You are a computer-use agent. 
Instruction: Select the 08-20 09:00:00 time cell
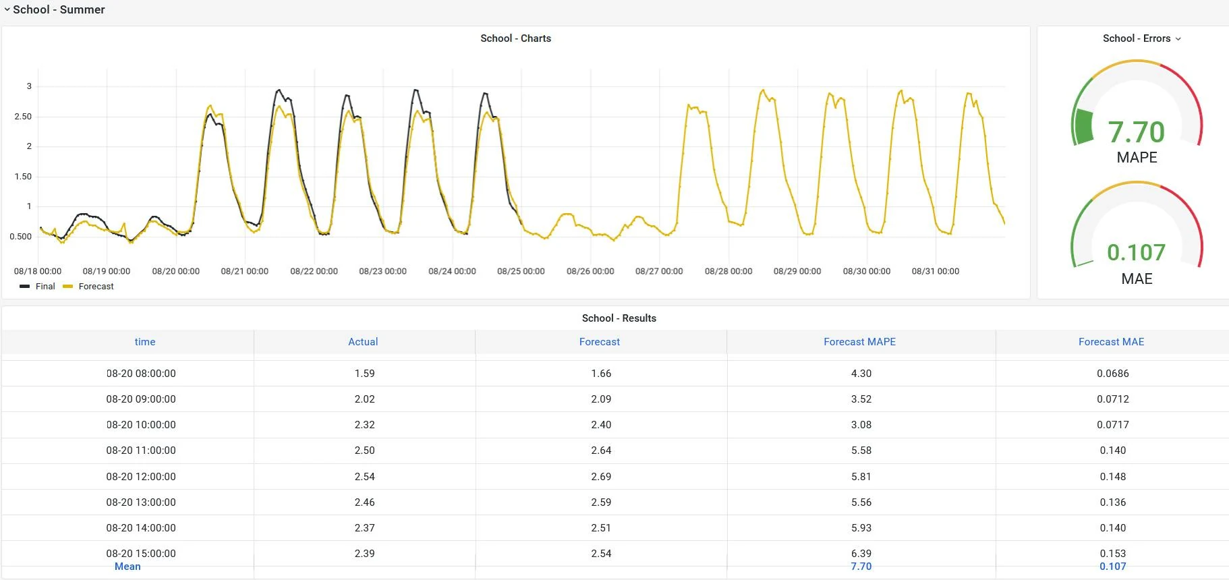[141, 399]
